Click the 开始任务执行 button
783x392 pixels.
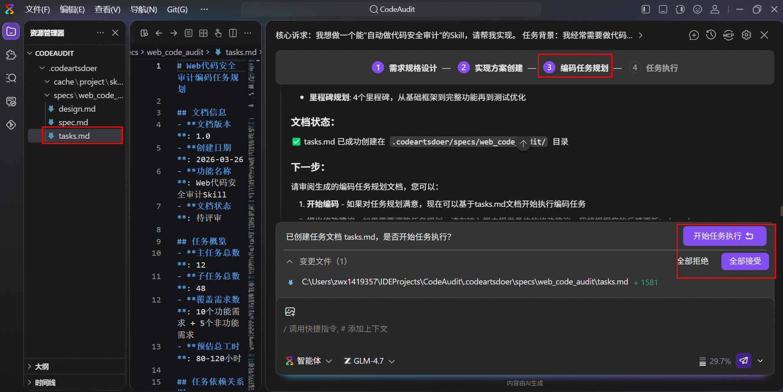[x=725, y=236]
